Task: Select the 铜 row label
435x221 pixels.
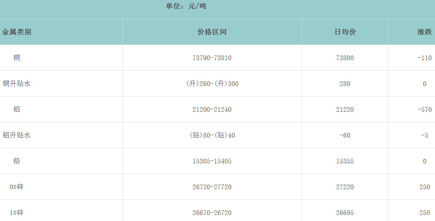Action: [x=17, y=58]
